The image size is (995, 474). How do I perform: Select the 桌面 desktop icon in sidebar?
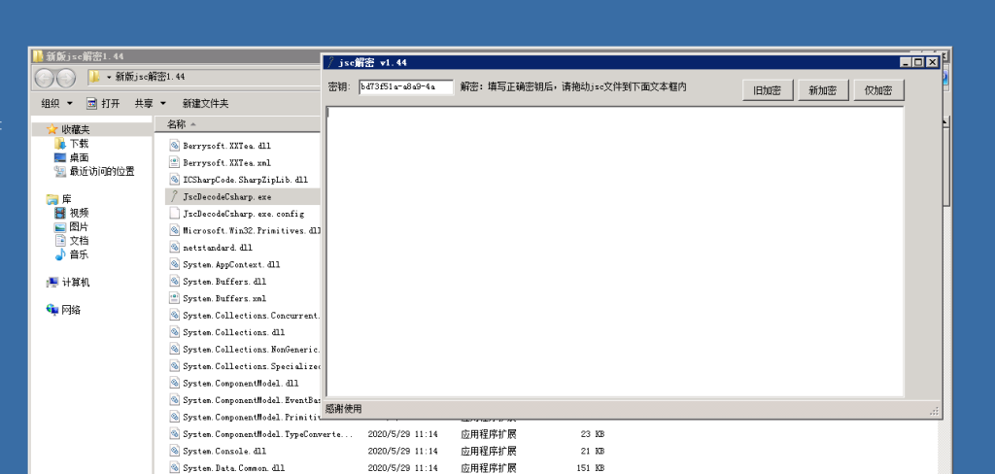[60, 157]
